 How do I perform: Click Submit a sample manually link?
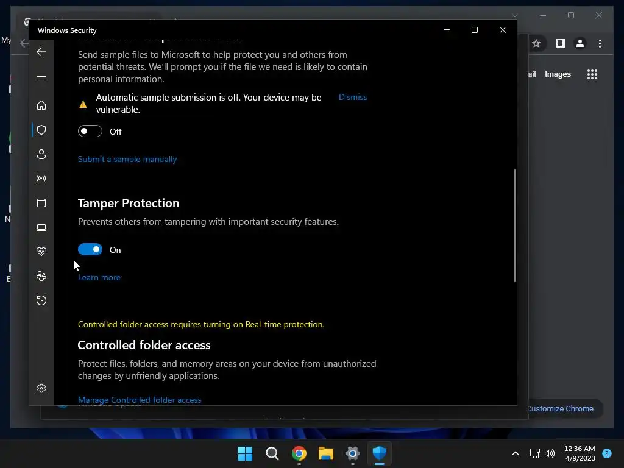127,159
